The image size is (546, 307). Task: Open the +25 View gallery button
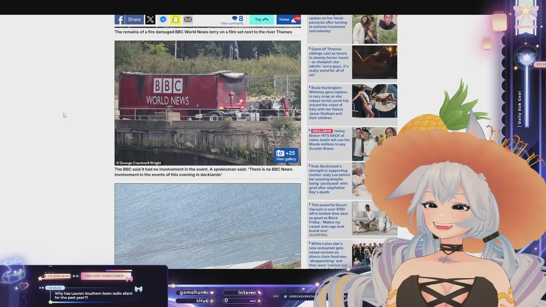pos(286,156)
